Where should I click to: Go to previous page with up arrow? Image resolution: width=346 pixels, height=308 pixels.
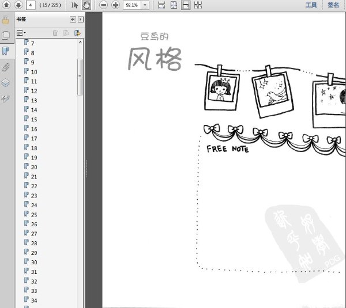click(6, 5)
